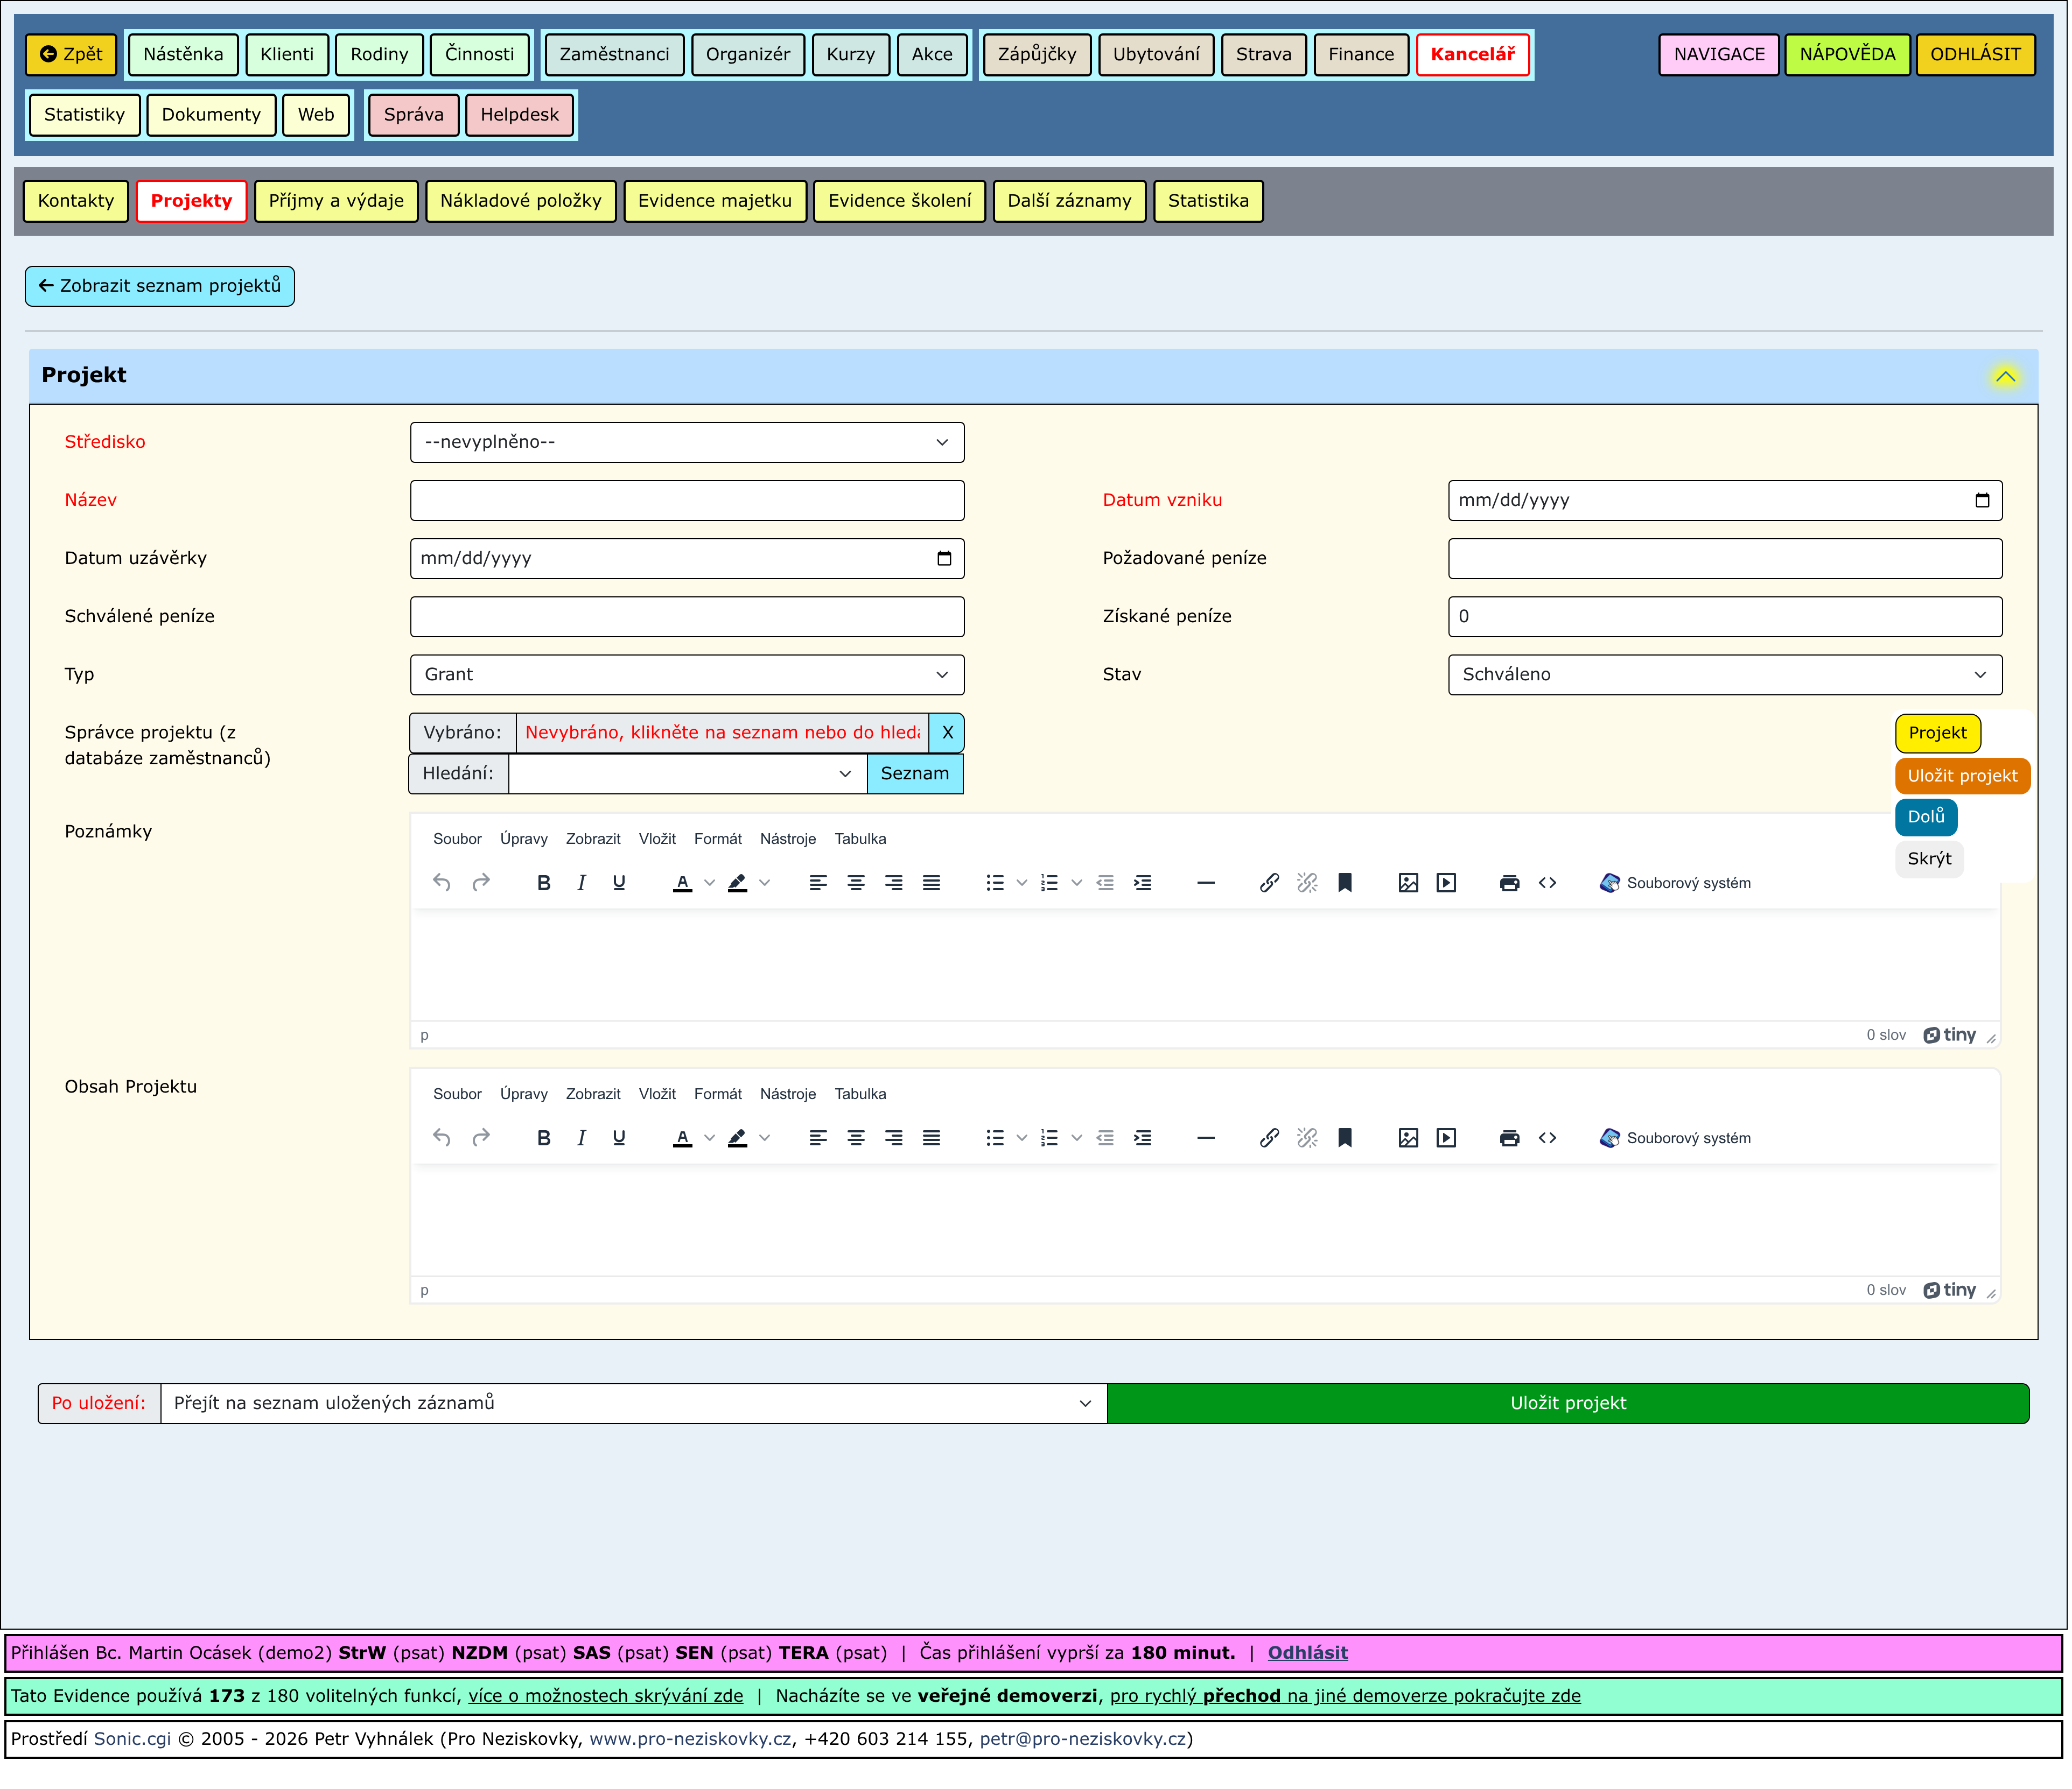Click print icon in Obsah Projektu toolbar
The width and height of the screenshot is (2072, 1789).
click(x=1509, y=1138)
